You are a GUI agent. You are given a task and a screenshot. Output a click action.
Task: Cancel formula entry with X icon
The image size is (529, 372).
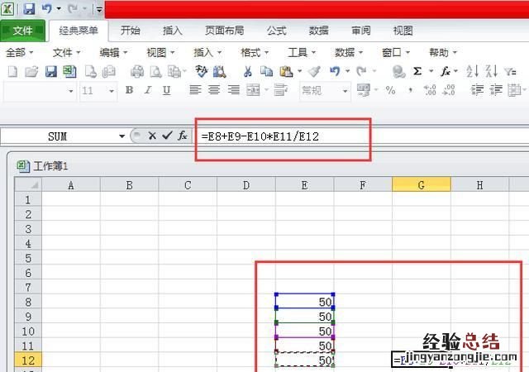pos(152,136)
